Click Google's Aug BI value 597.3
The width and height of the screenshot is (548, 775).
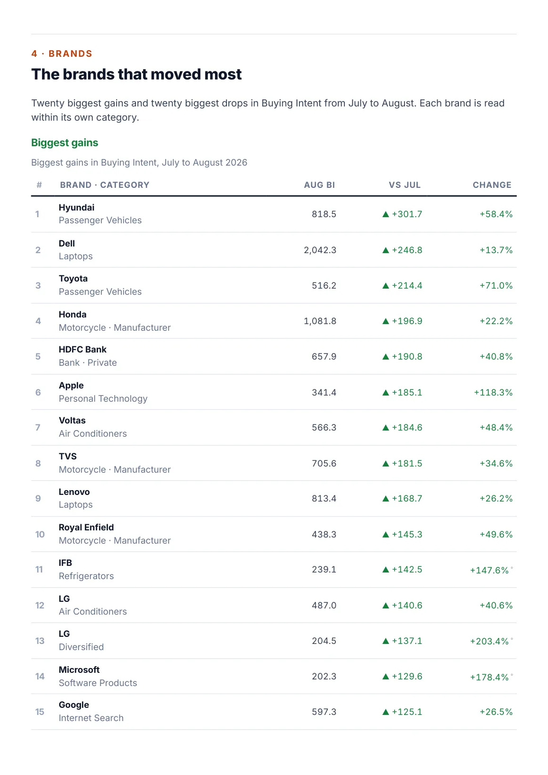[324, 712]
